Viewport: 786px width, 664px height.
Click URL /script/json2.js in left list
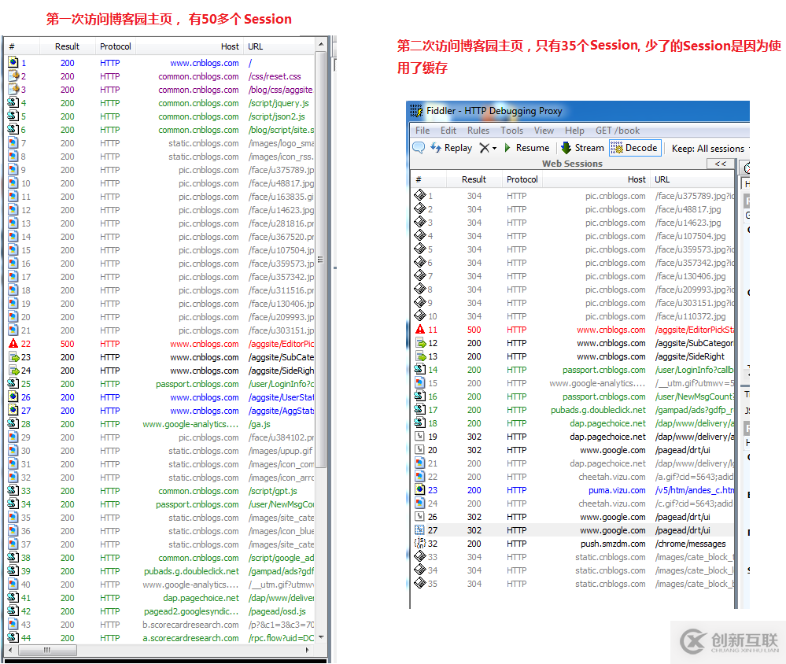(x=277, y=116)
